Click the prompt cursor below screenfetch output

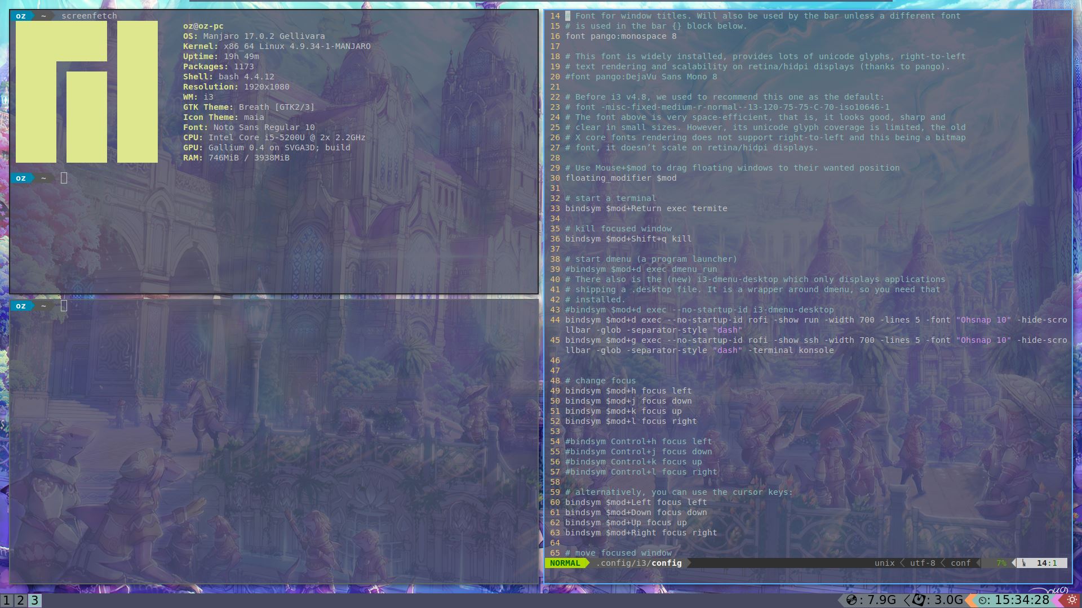click(64, 178)
